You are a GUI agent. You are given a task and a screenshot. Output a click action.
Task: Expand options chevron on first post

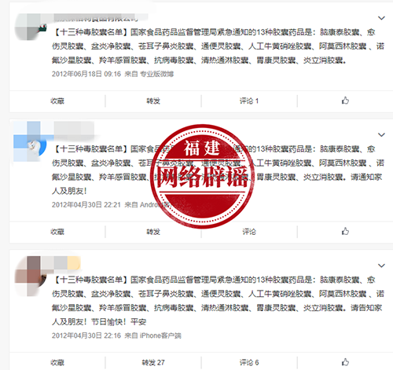(381, 18)
